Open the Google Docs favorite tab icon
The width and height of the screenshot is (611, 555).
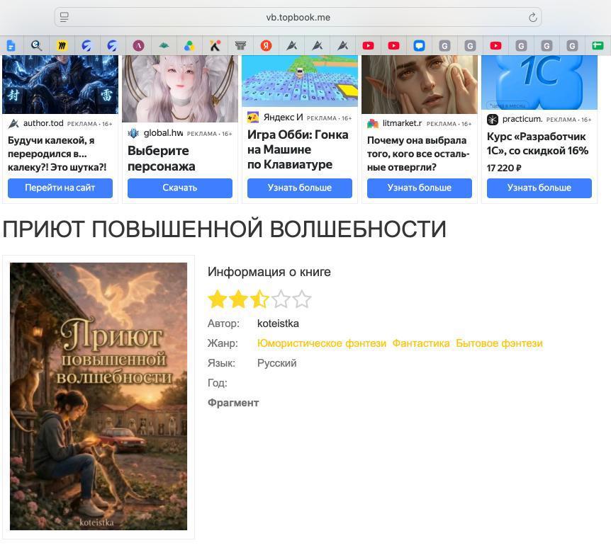click(x=11, y=46)
